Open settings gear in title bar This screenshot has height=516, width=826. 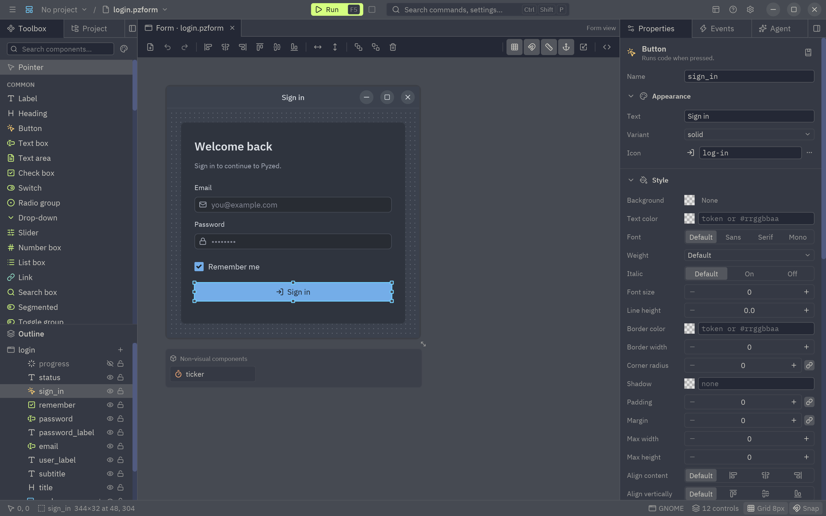click(750, 9)
